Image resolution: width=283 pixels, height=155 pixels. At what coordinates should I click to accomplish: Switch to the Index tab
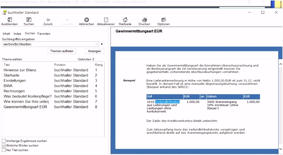[x=17, y=34]
